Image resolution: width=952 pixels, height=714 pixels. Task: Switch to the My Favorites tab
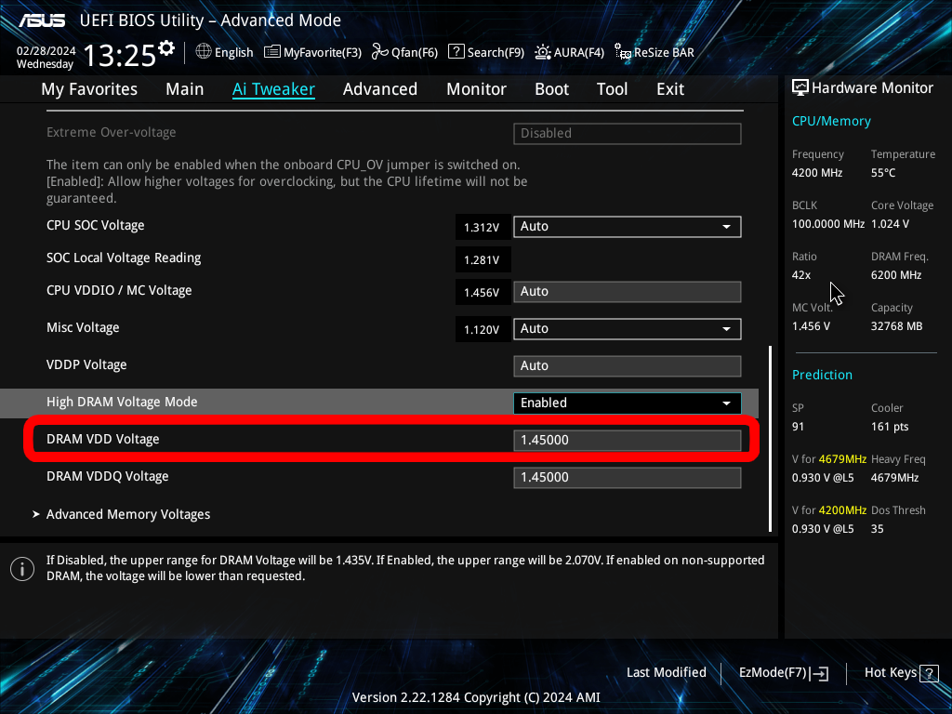pyautogui.click(x=89, y=89)
